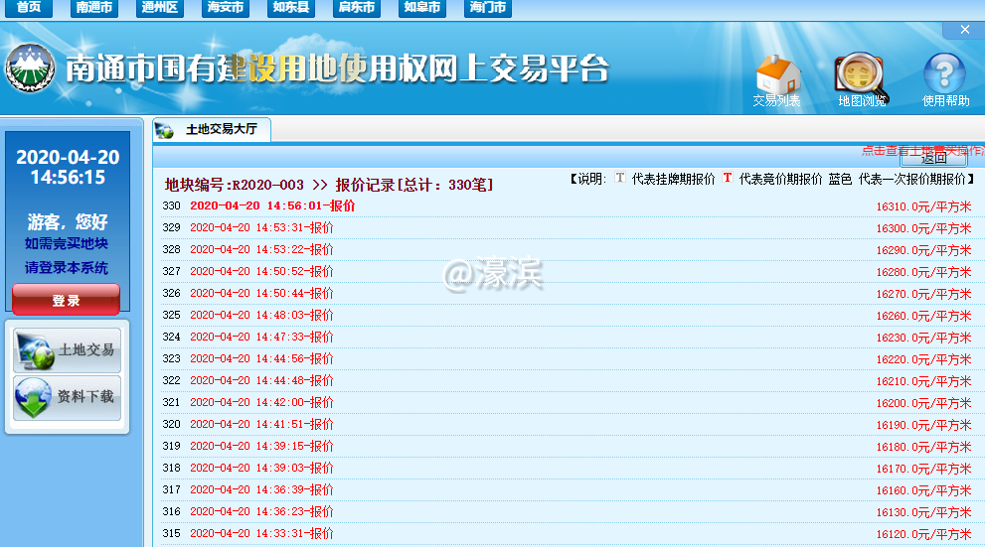
Task: Click the 请登录本系统 sidebar text
Action: click(67, 268)
